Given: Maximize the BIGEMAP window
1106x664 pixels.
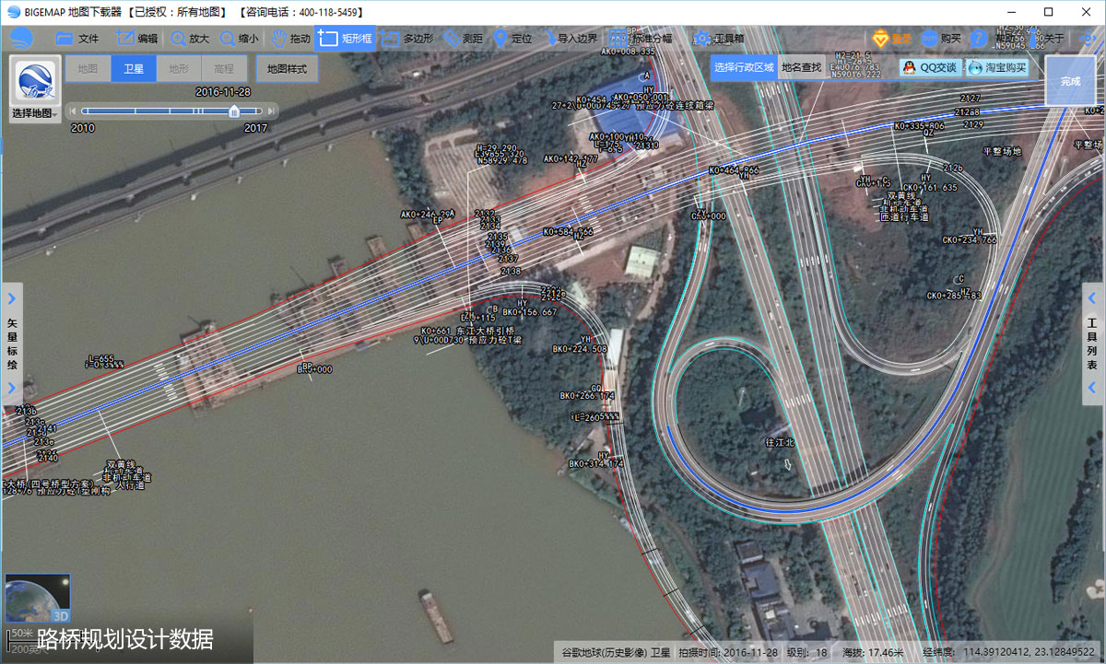Looking at the screenshot, I should click(1048, 12).
